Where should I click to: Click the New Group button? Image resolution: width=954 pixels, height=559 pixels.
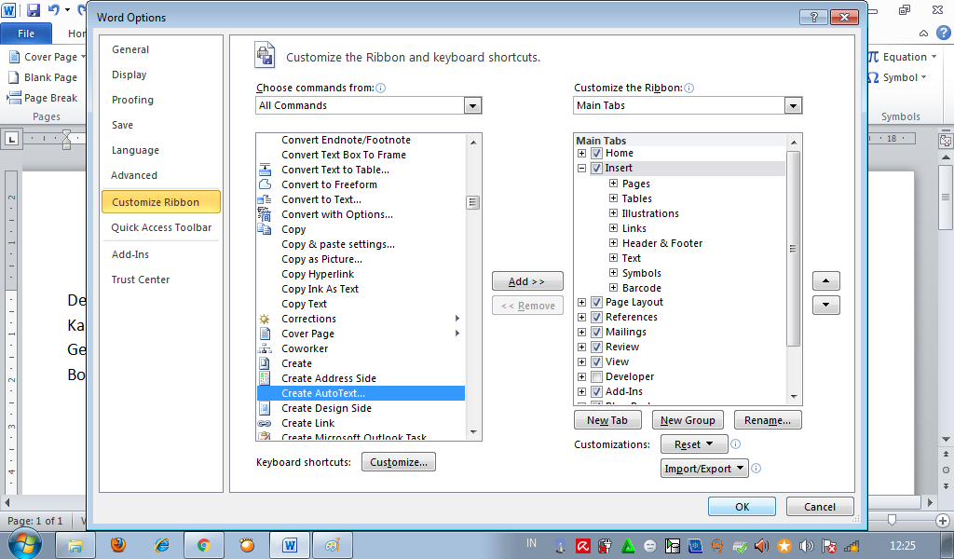(x=688, y=419)
